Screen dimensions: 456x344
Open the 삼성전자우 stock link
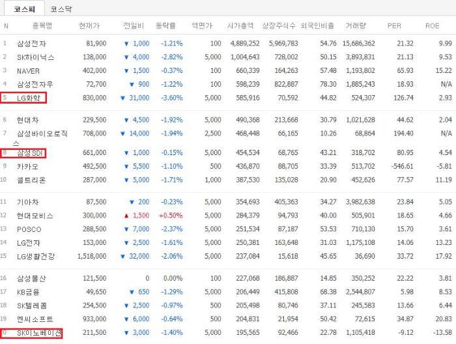click(x=35, y=84)
